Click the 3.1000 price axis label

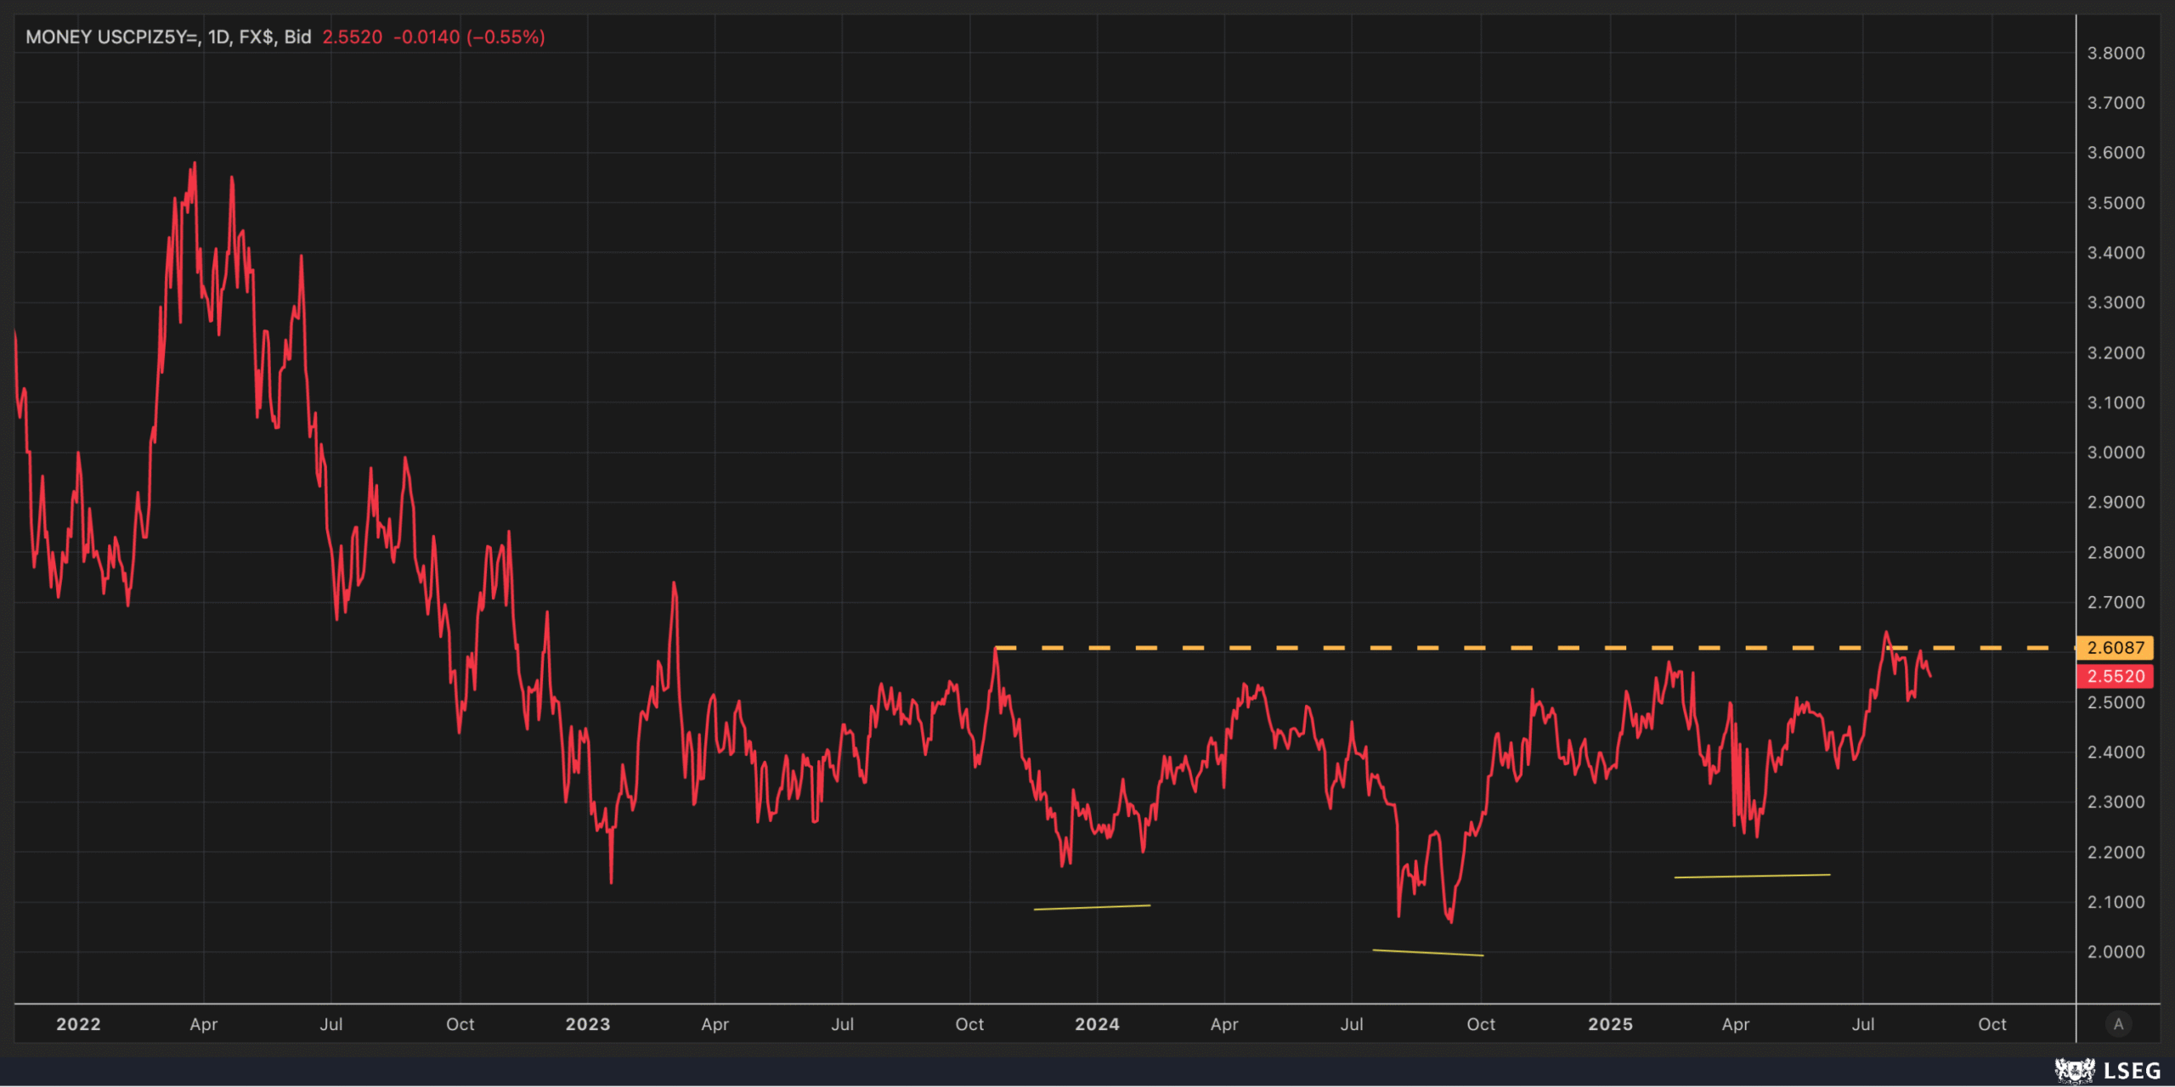coord(2116,403)
